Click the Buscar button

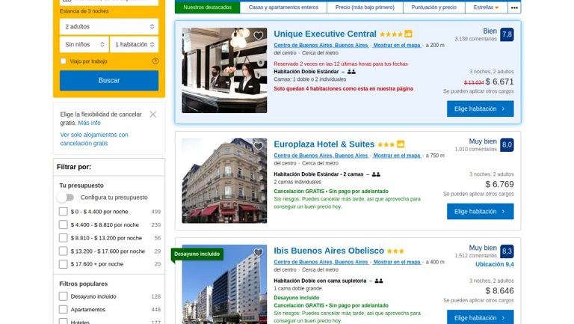[x=109, y=80]
